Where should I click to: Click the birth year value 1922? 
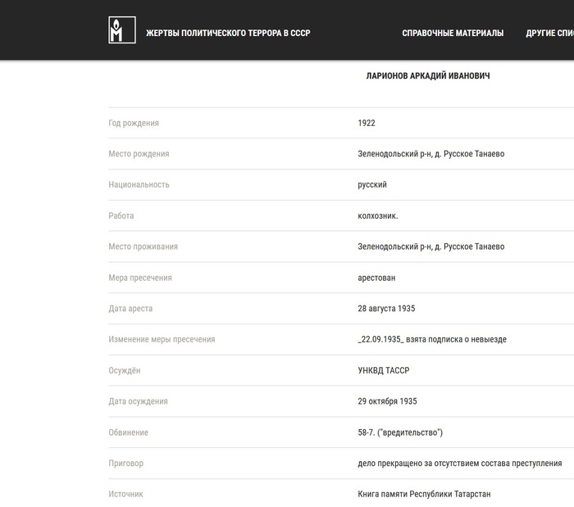pos(367,123)
